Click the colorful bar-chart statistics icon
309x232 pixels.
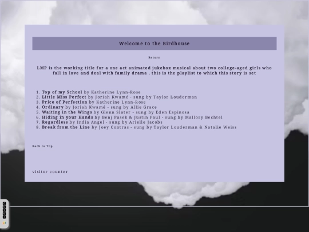pyautogui.click(x=5, y=223)
